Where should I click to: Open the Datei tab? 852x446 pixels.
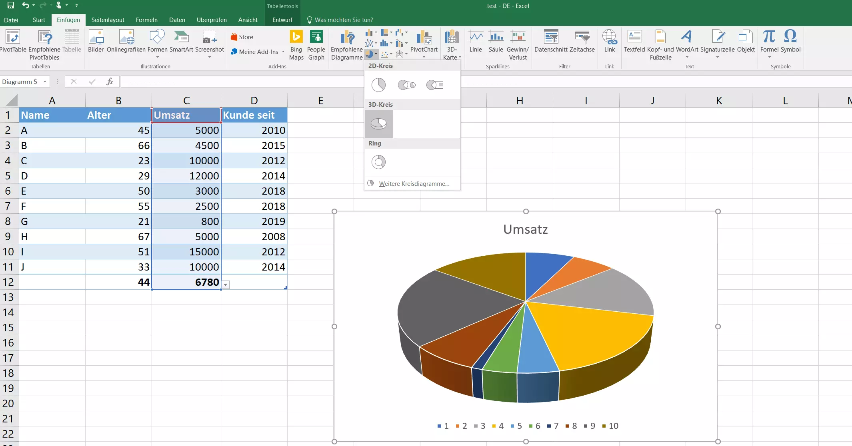click(x=11, y=20)
